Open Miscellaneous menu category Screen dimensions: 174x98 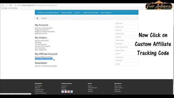coord(106,13)
